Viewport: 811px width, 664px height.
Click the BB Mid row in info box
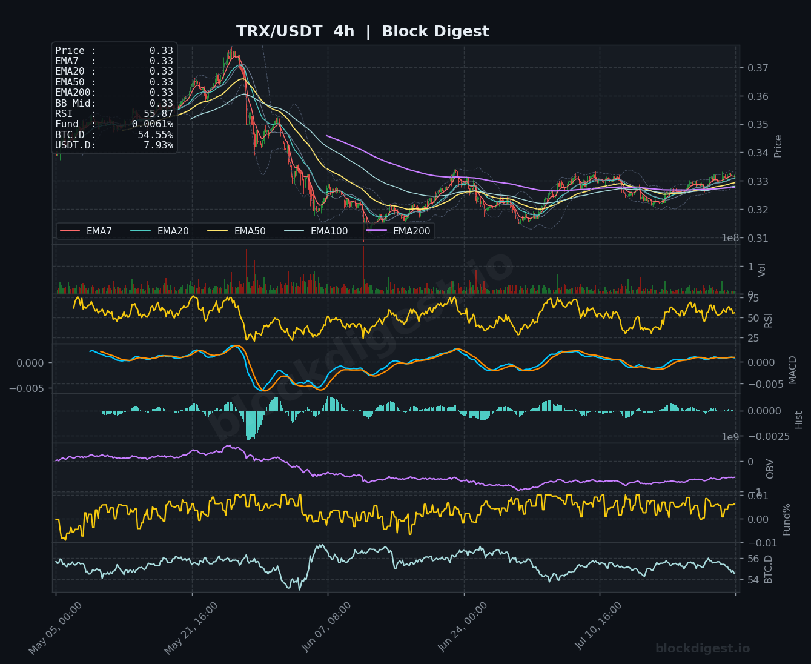114,104
